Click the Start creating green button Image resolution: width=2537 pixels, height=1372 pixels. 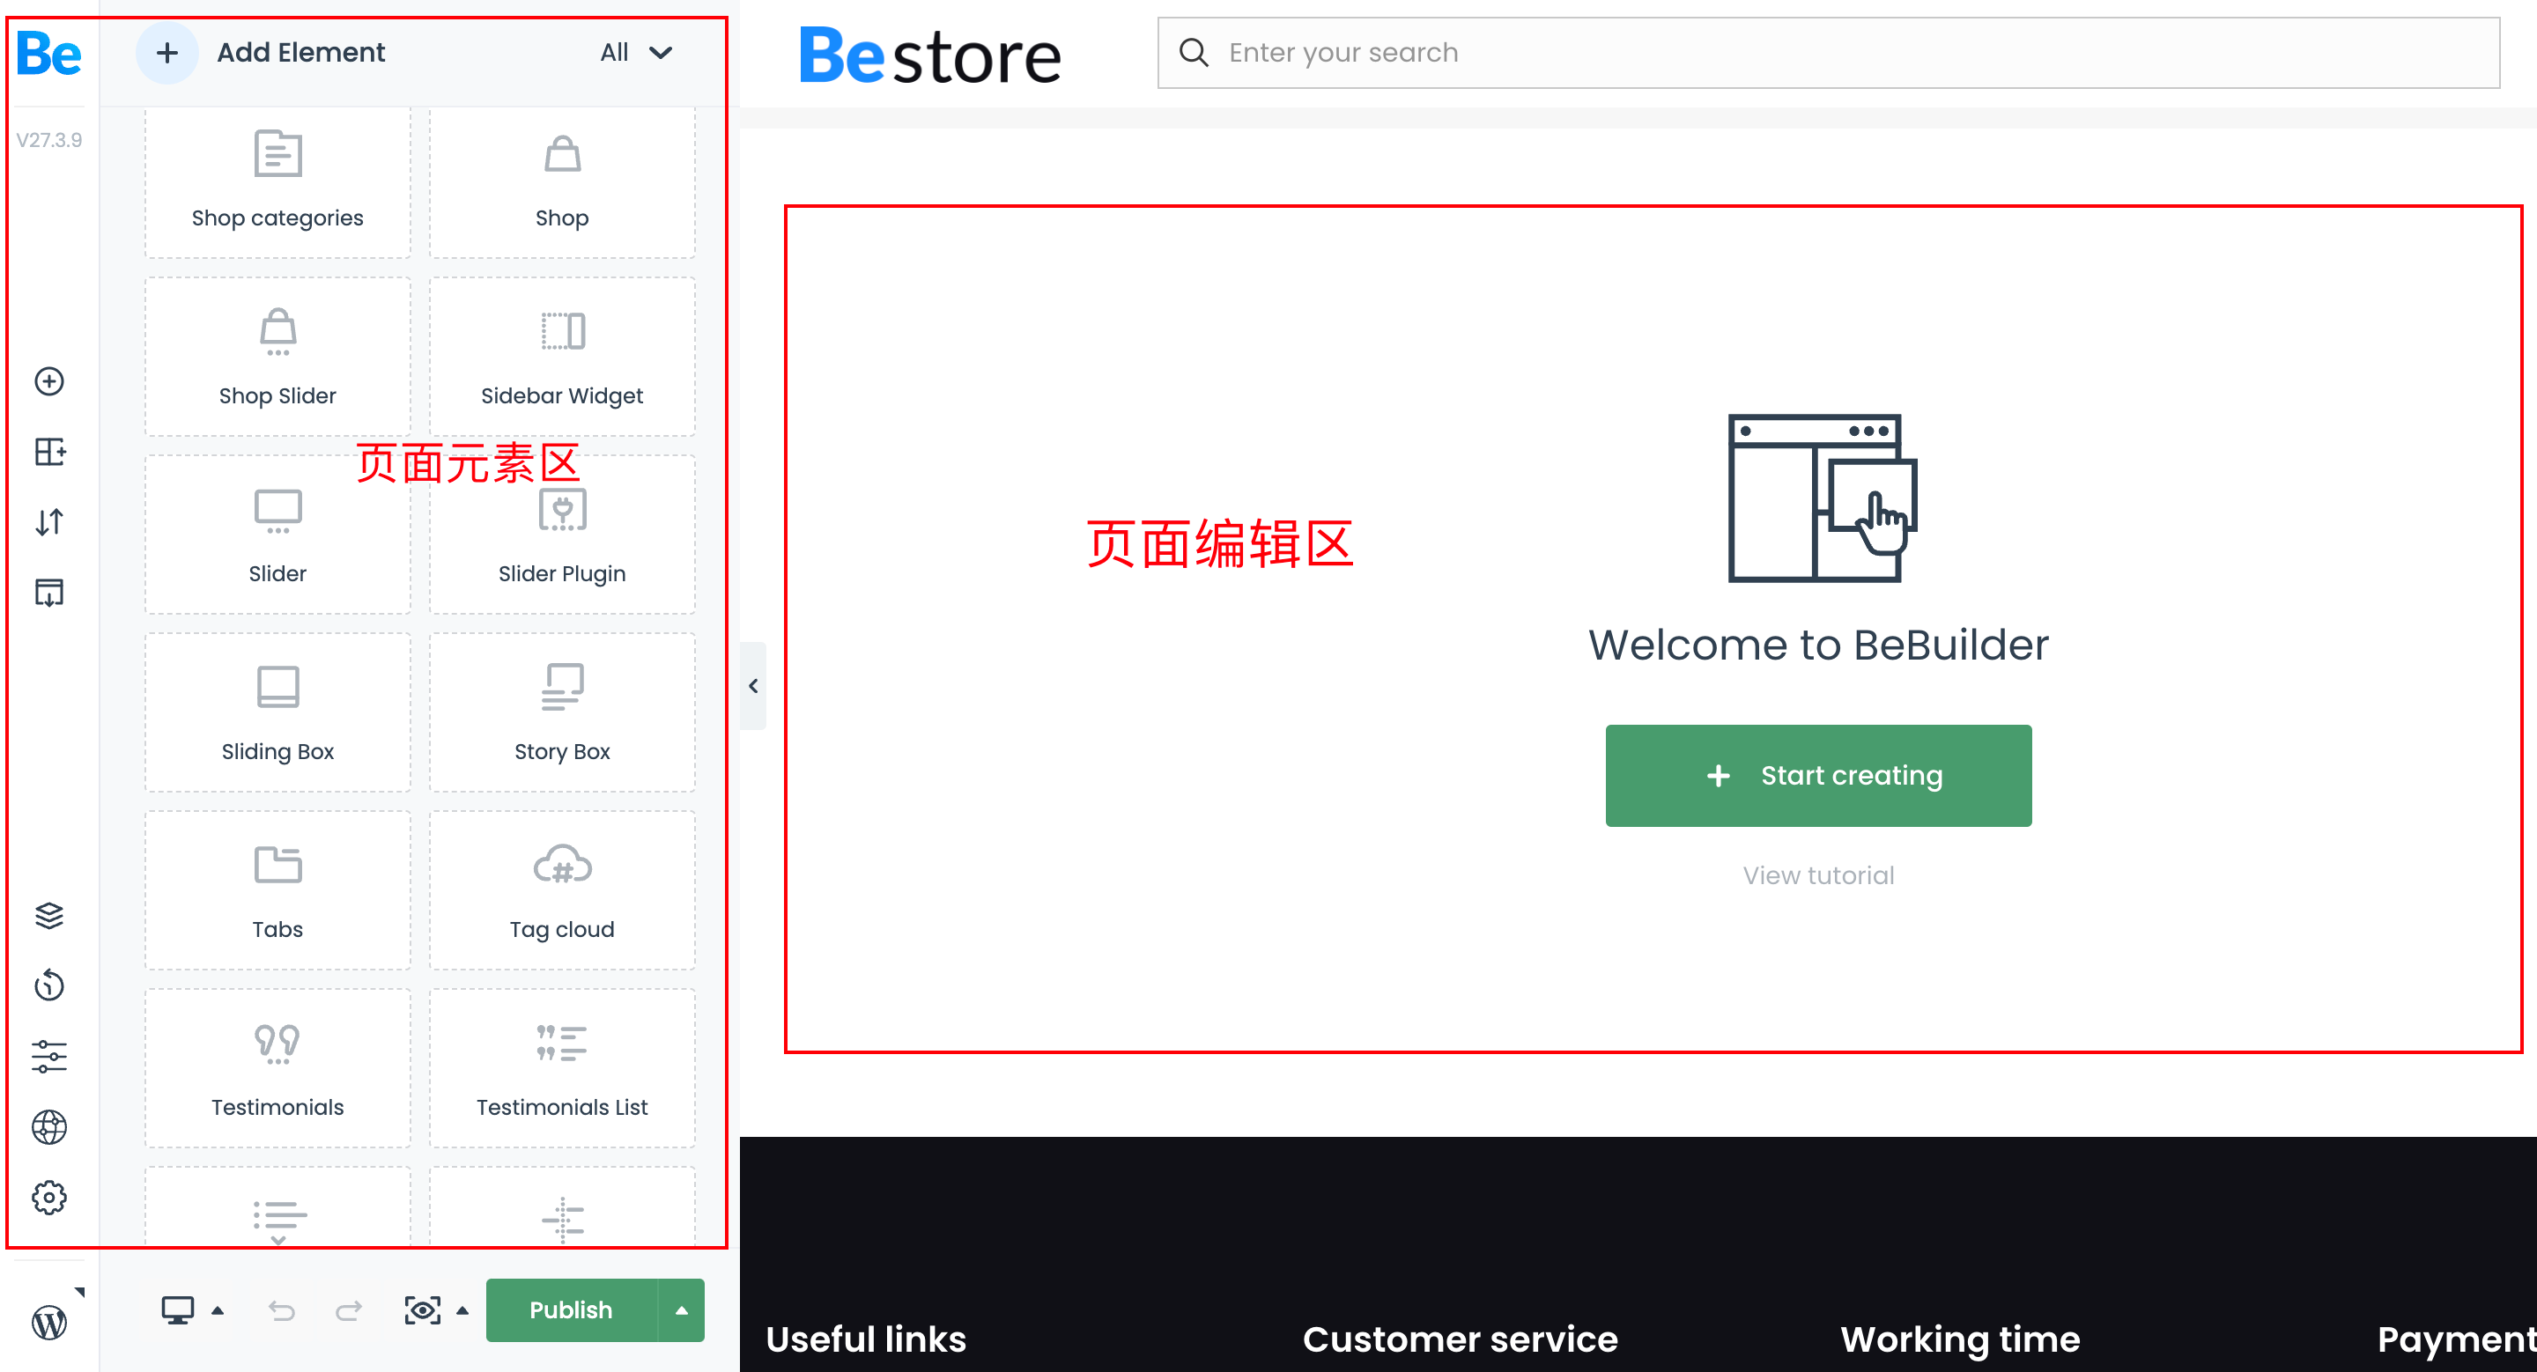coord(1817,776)
